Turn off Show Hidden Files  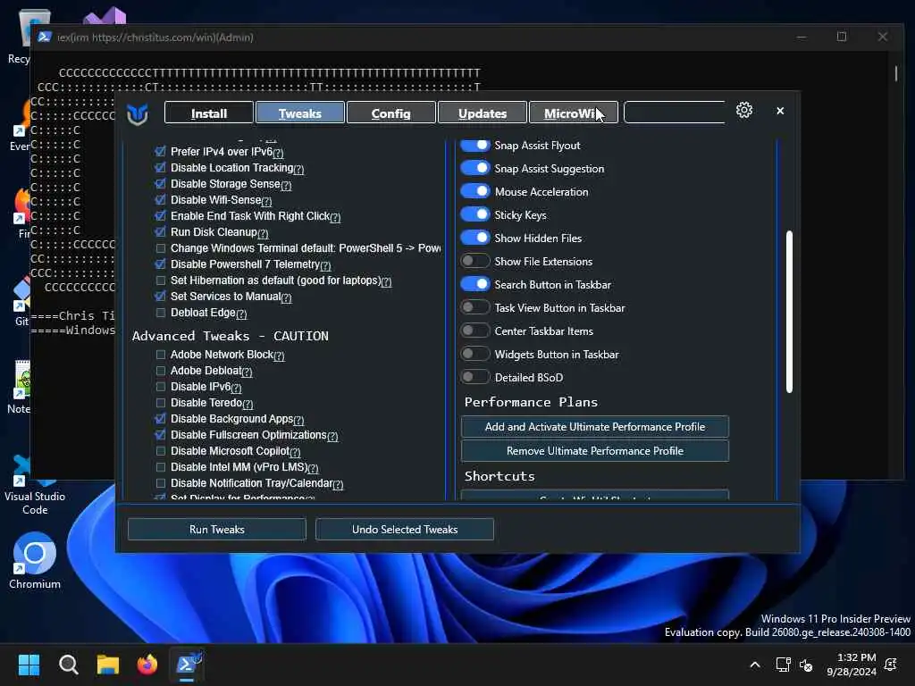click(475, 238)
